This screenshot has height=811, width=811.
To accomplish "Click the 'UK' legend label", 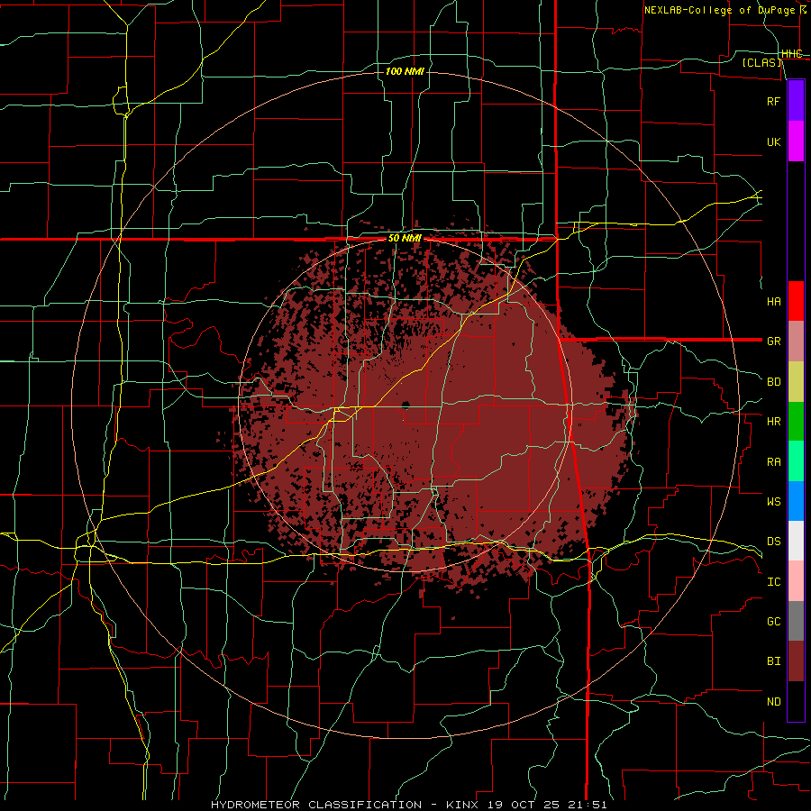I will 774,141.
